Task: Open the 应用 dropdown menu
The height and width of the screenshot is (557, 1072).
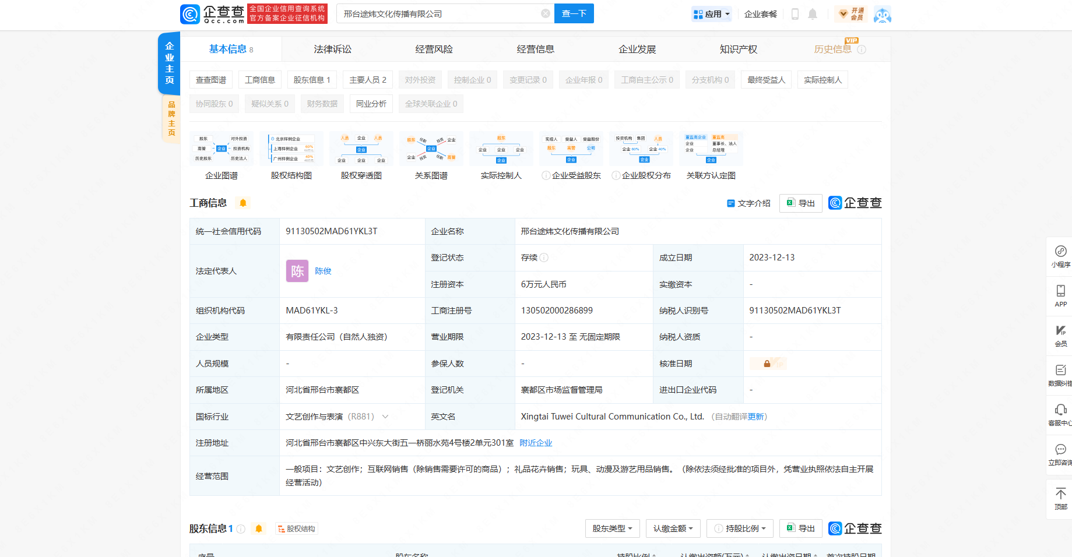Action: pyautogui.click(x=711, y=14)
